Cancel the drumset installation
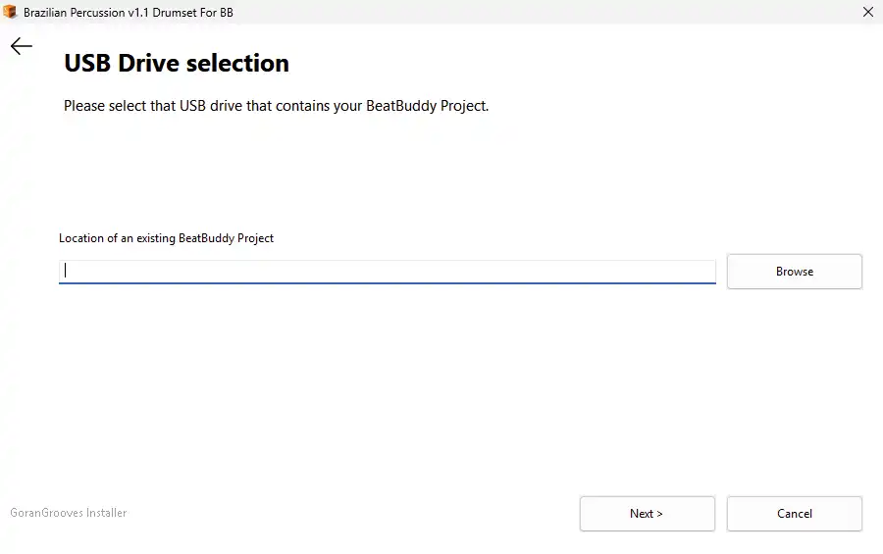The image size is (883, 554). click(x=794, y=514)
